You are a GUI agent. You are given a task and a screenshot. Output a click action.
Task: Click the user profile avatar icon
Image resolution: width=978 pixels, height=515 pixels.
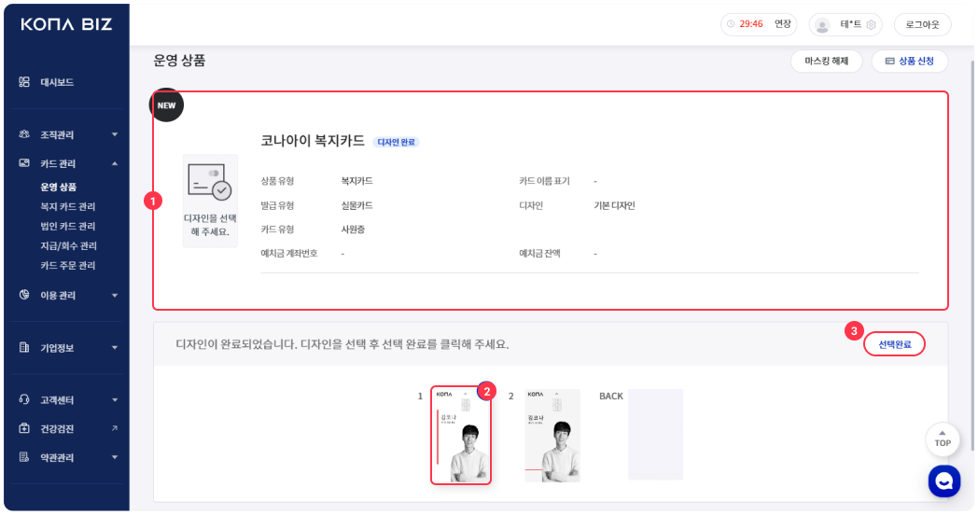pos(822,24)
